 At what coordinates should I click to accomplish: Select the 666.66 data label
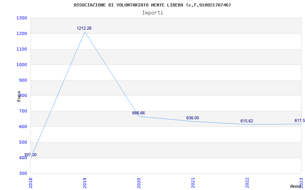click(x=138, y=113)
